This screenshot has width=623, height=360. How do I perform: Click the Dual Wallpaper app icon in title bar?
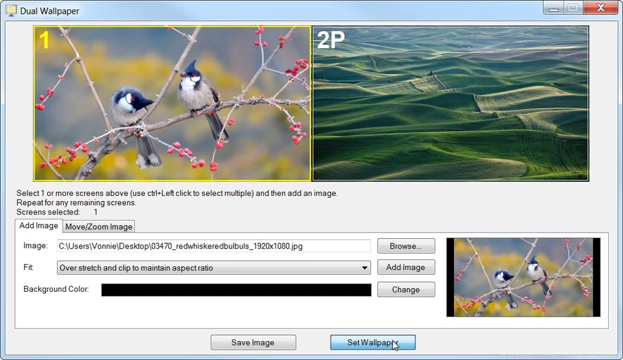(x=11, y=10)
